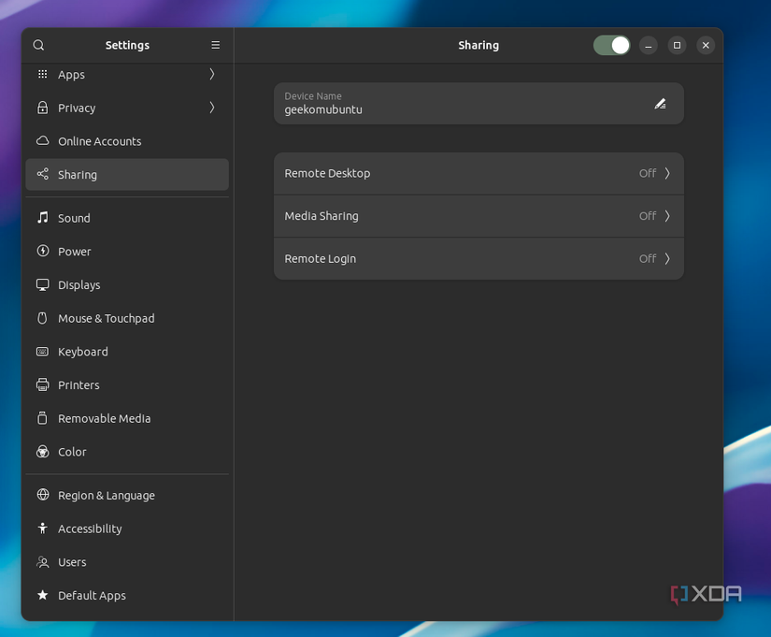771x637 pixels.
Task: Click the pencil icon to edit device name
Action: [x=661, y=103]
